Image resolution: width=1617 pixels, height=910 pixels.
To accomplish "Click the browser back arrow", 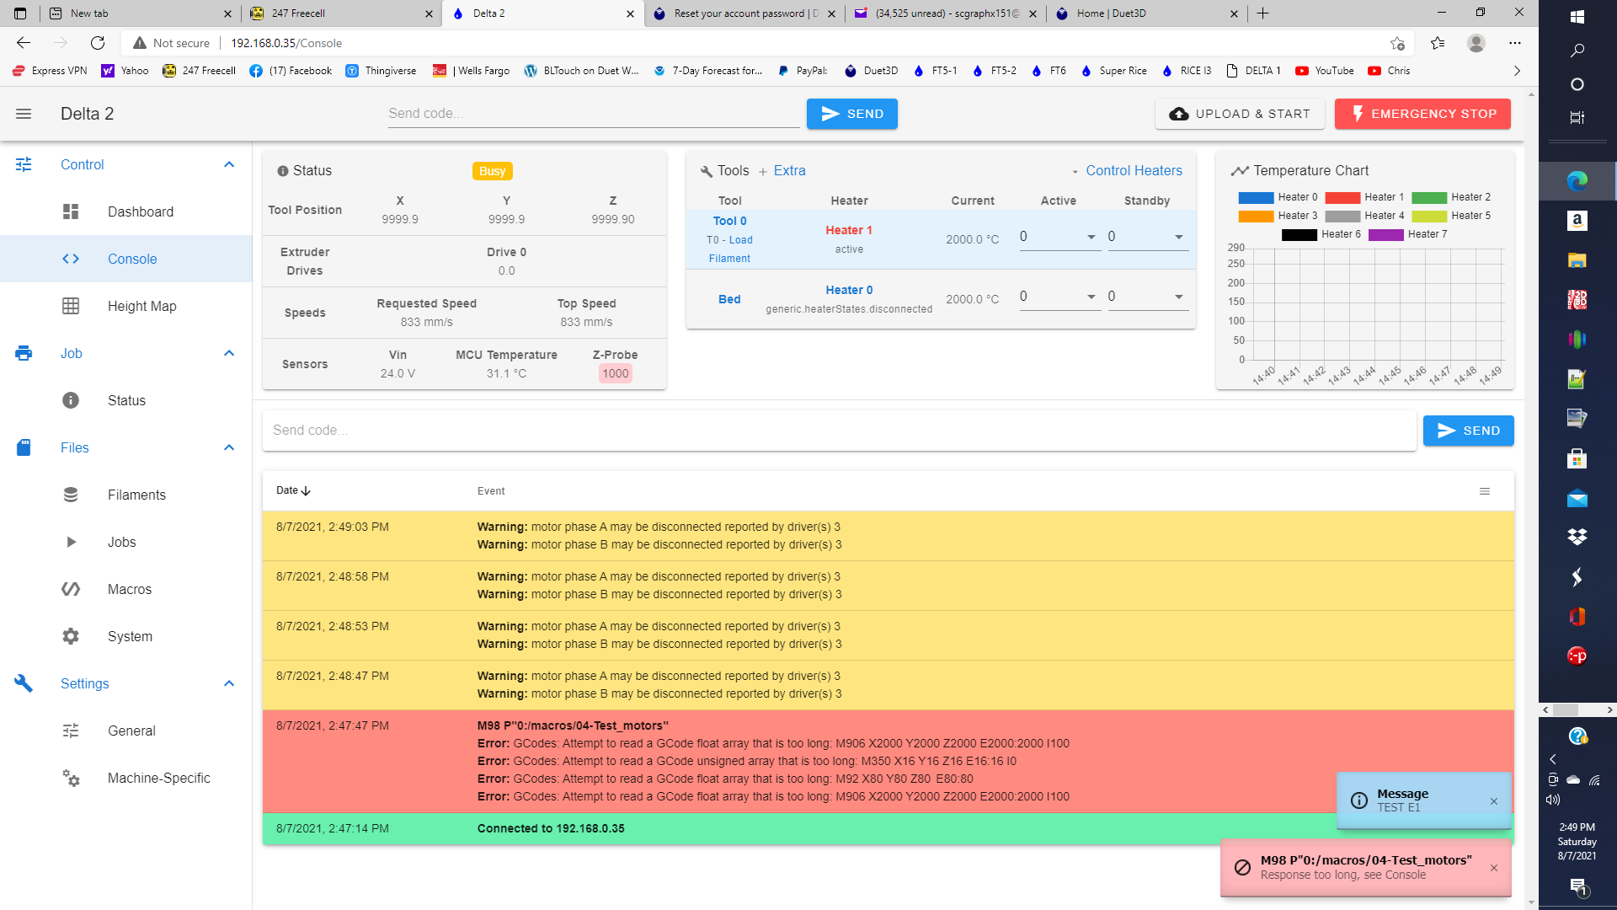I will [x=24, y=43].
